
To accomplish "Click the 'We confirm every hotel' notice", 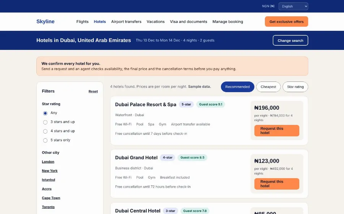I will (x=172, y=66).
